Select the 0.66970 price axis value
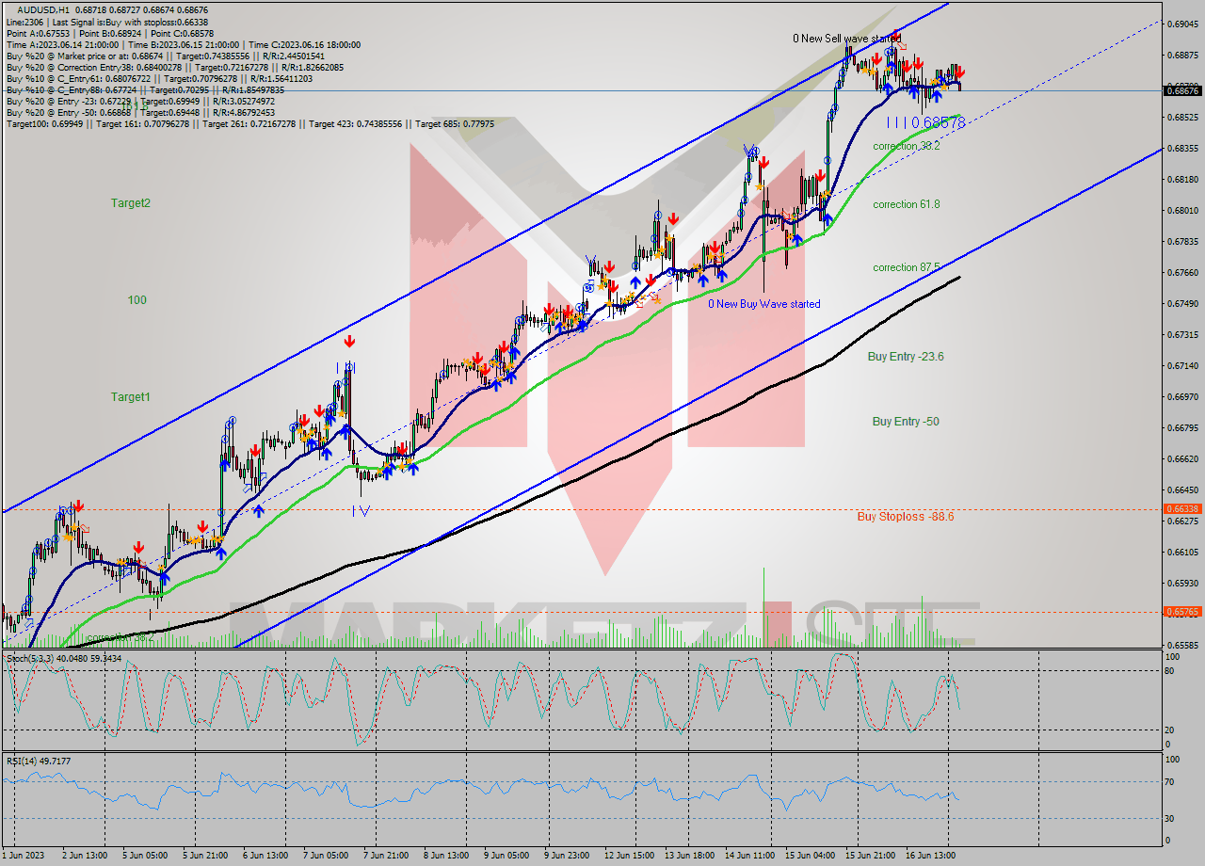The width and height of the screenshot is (1205, 866). 1182,396
